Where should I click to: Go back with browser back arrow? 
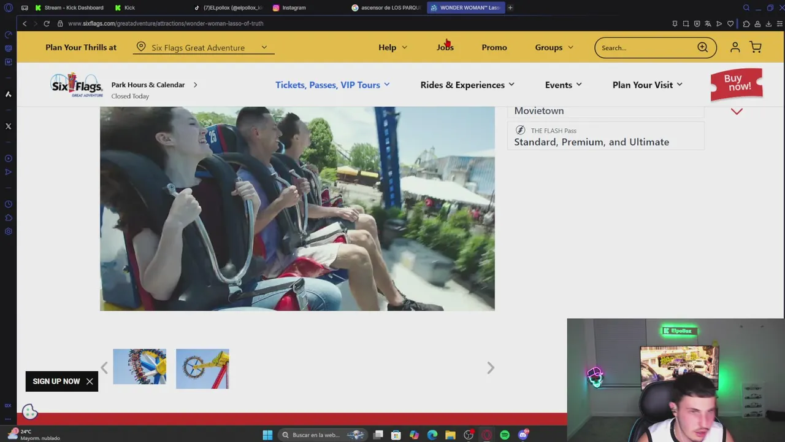point(25,23)
